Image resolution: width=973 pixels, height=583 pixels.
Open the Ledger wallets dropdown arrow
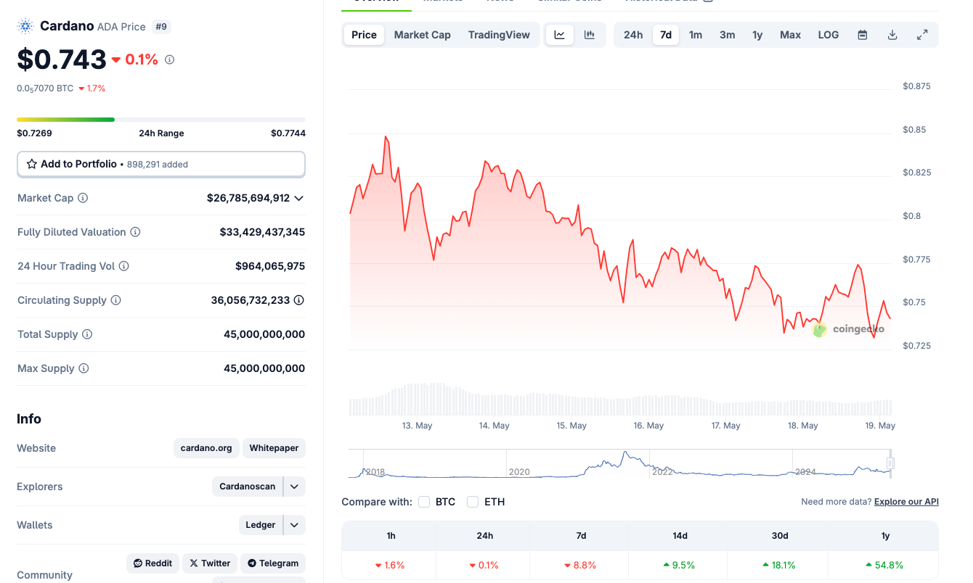click(x=294, y=525)
